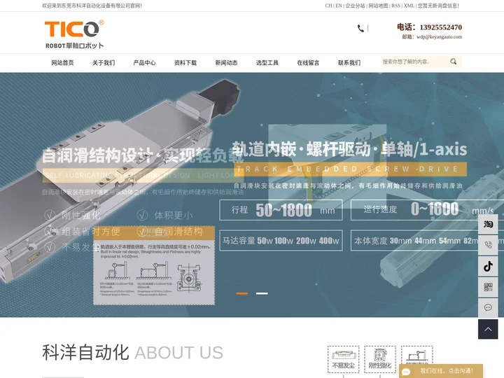The image size is (504, 378).
Task: Click the chat bubble icon in online widget
Action: point(406,372)
